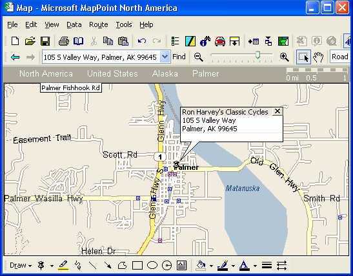Click the blue pushpin on Palmer Wasilla Hwy
Screen dimensions: 353x276
tap(138, 198)
